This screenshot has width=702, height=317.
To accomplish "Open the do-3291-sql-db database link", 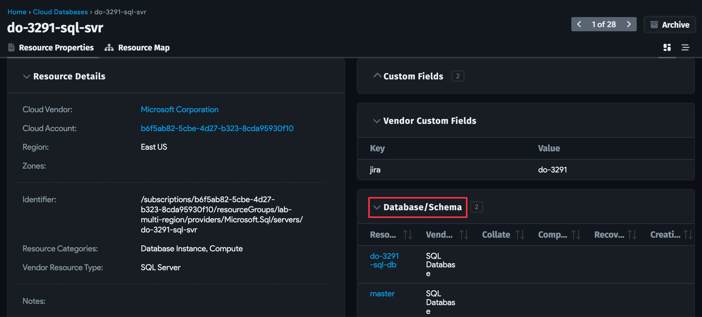I will pyautogui.click(x=384, y=260).
